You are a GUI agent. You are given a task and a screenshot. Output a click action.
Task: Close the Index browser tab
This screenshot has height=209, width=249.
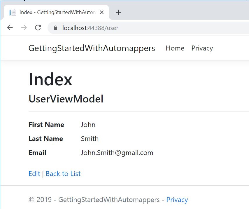point(102,12)
